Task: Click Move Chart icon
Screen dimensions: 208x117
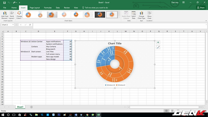Action: pyautogui.click(x=149, y=15)
